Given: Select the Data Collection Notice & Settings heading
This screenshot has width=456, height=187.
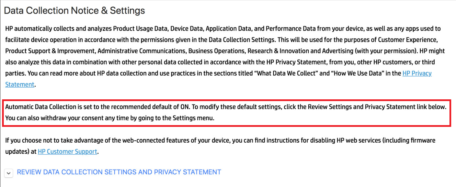Looking at the screenshot, I should pyautogui.click(x=75, y=11).
